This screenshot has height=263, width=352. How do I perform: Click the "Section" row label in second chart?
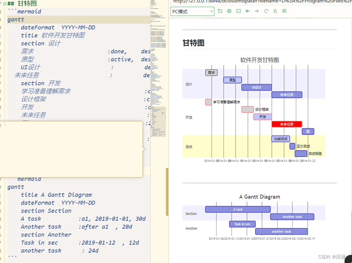click(x=191, y=214)
